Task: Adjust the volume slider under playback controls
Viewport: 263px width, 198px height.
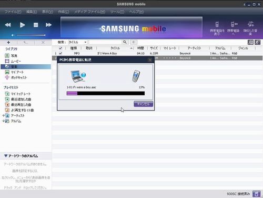Action: (x=31, y=35)
